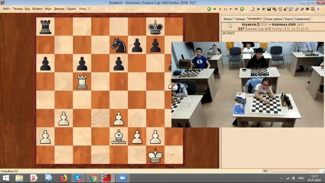The height and width of the screenshot is (183, 325).
Task: Click the first pencil-shaped toolbar icon
Action: pyautogui.click(x=297, y=9)
